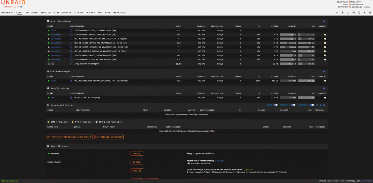Open the Parität device link
Image resolution: width=373 pixels, height=183 pixels.
click(x=53, y=30)
